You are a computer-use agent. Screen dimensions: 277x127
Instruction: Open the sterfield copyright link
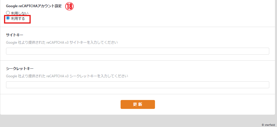270,125
